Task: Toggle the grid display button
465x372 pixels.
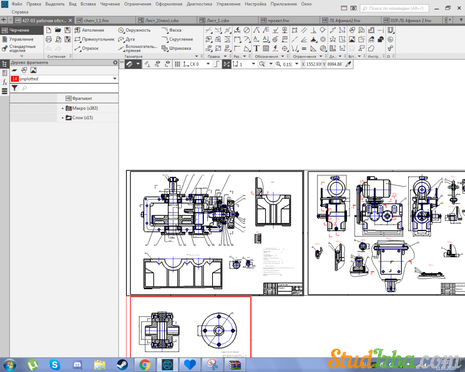Action: pyautogui.click(x=177, y=64)
